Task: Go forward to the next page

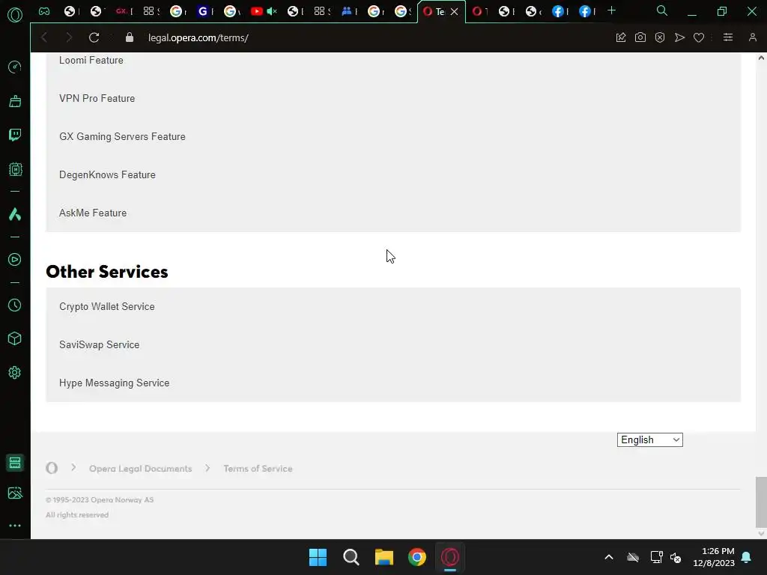Action: pos(69,37)
